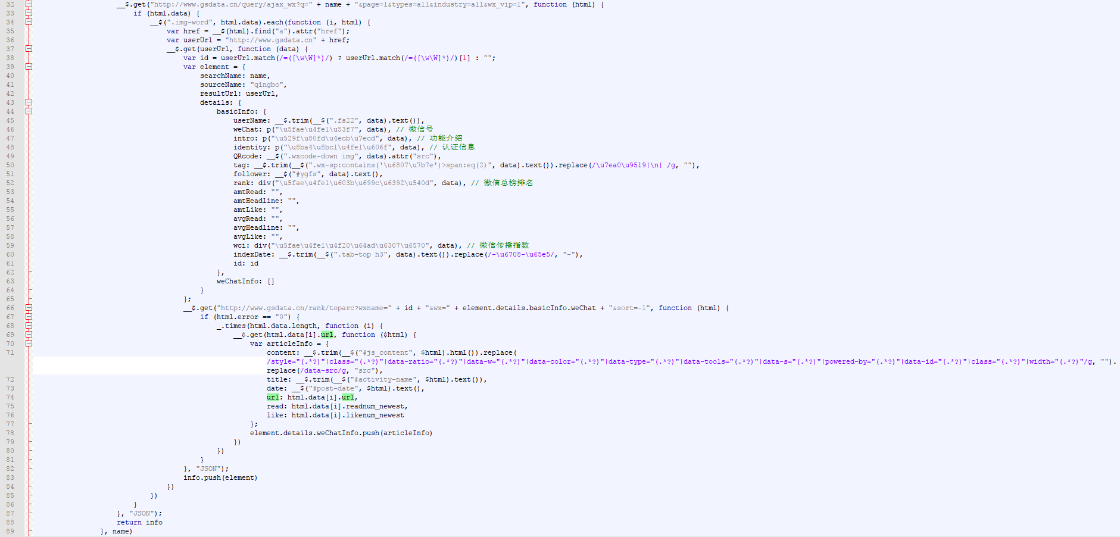Collapse the fold at line 33 if block
The height and width of the screenshot is (537, 1120).
point(29,13)
